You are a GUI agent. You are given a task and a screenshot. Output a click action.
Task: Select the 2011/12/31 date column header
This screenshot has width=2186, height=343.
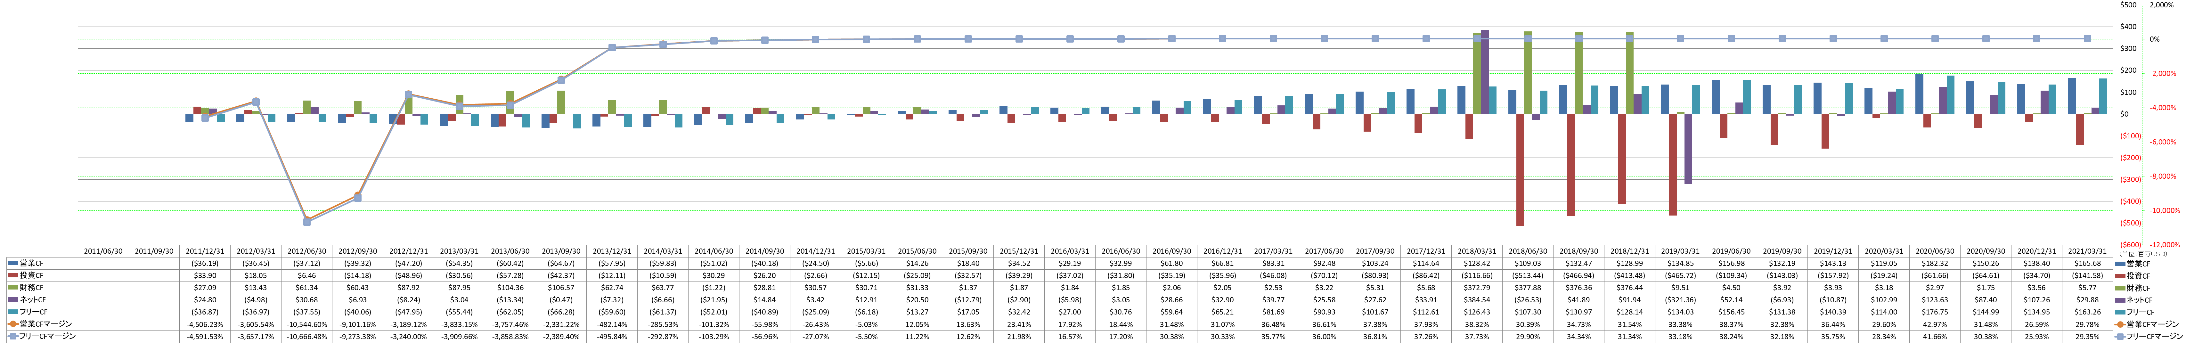[x=205, y=251]
